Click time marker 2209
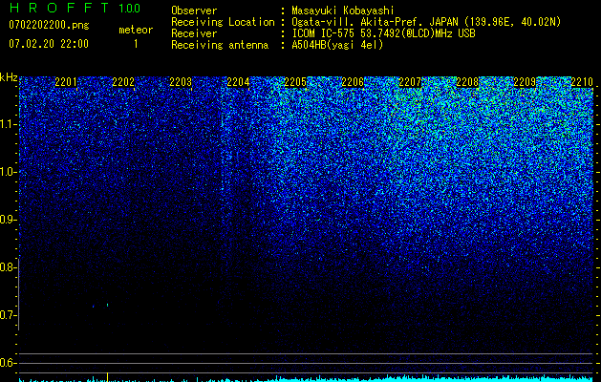601x382 pixels. click(525, 82)
